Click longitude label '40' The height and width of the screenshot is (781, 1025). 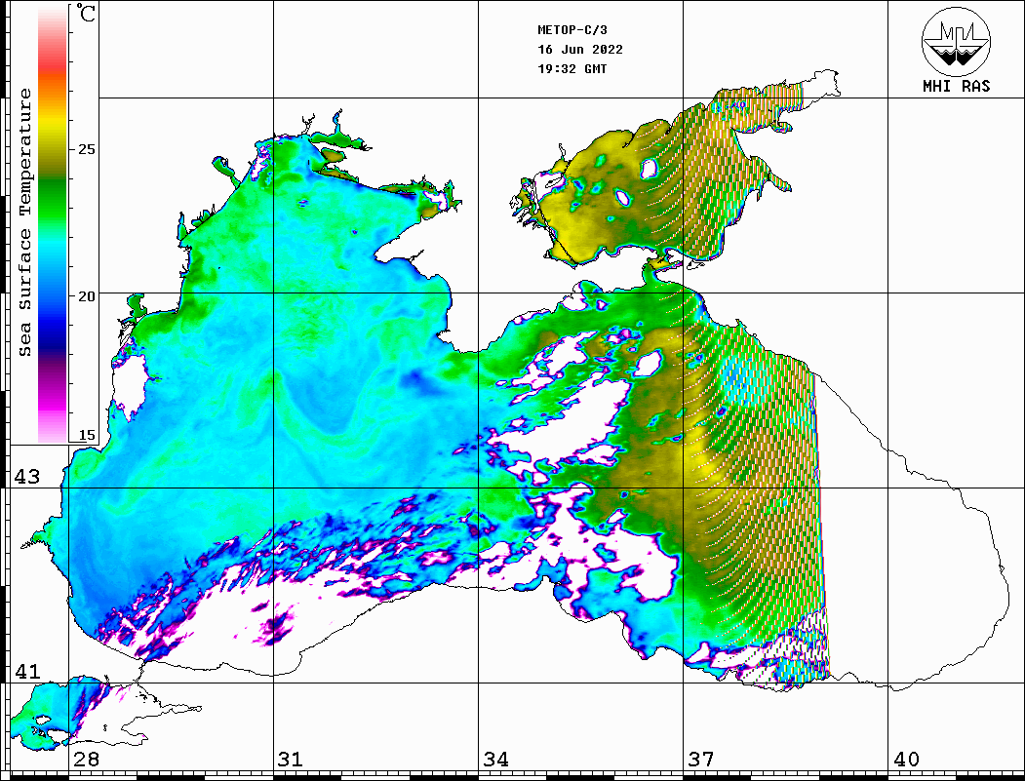click(906, 759)
